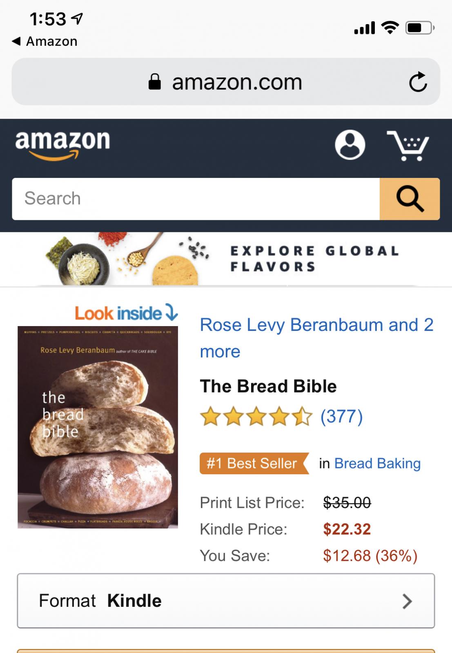452x653 pixels.
Task: Tap the chevron on Format row
Action: [x=407, y=601]
